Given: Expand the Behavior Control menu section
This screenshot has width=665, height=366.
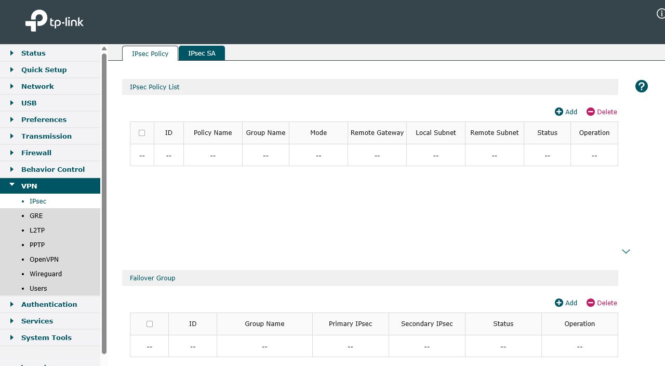Looking at the screenshot, I should [x=50, y=169].
